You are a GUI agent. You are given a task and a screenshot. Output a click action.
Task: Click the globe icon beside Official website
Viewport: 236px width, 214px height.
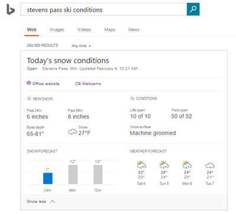tap(29, 83)
